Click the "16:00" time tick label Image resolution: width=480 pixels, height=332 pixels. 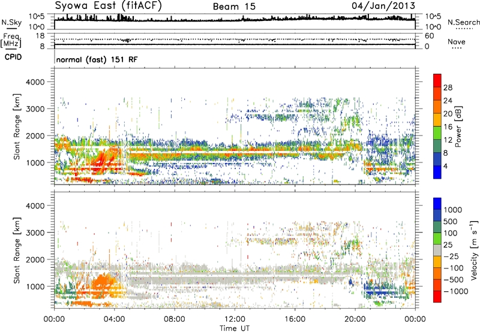295,319
